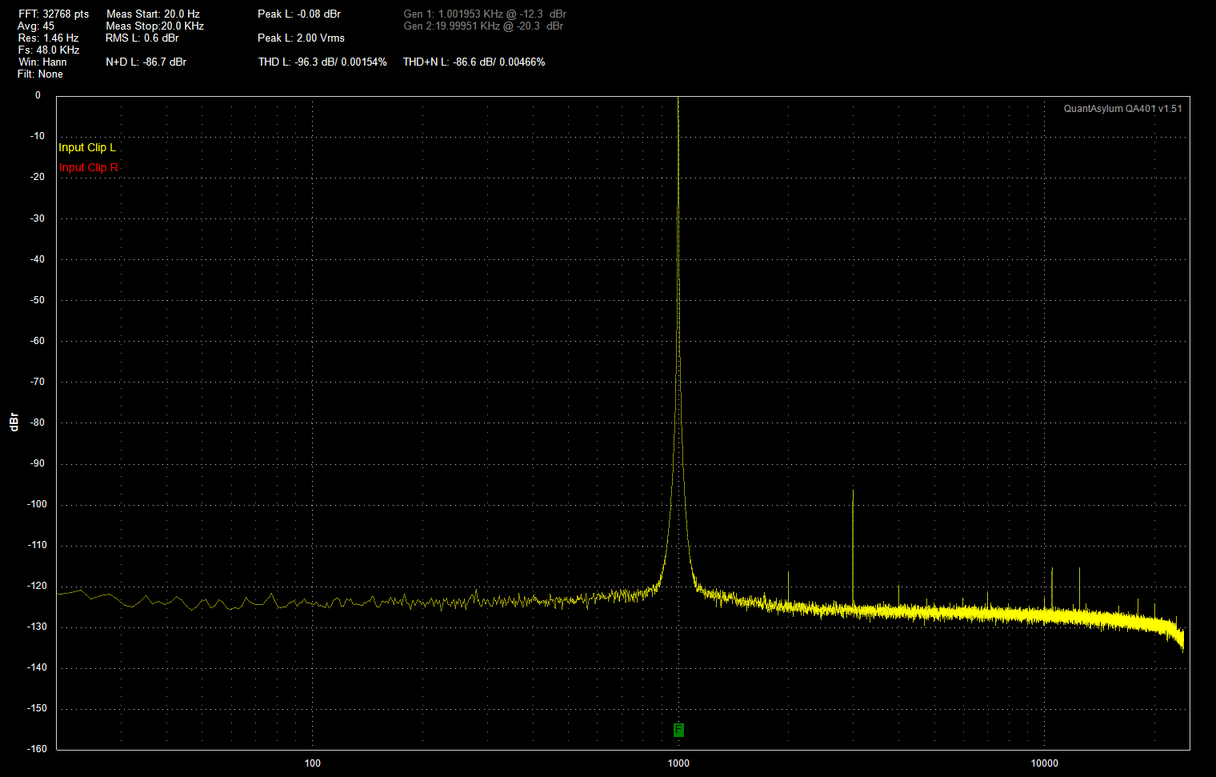Screen dimensions: 1216x777
Task: Click the '-120' dBr axis label
Action: [x=38, y=586]
